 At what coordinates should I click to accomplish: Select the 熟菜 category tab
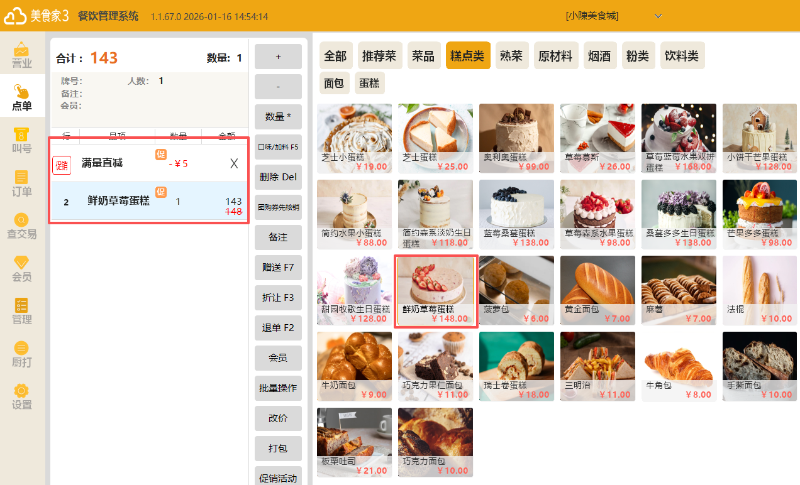click(511, 56)
